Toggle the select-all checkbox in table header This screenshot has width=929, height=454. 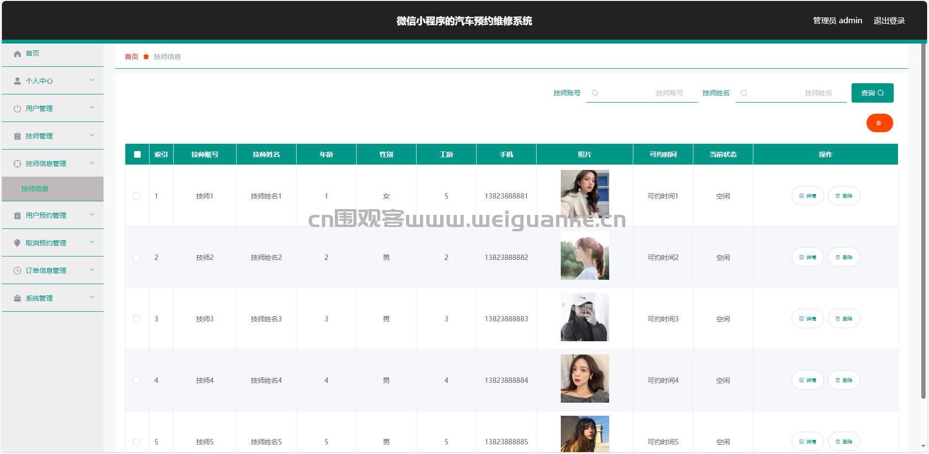pos(137,154)
